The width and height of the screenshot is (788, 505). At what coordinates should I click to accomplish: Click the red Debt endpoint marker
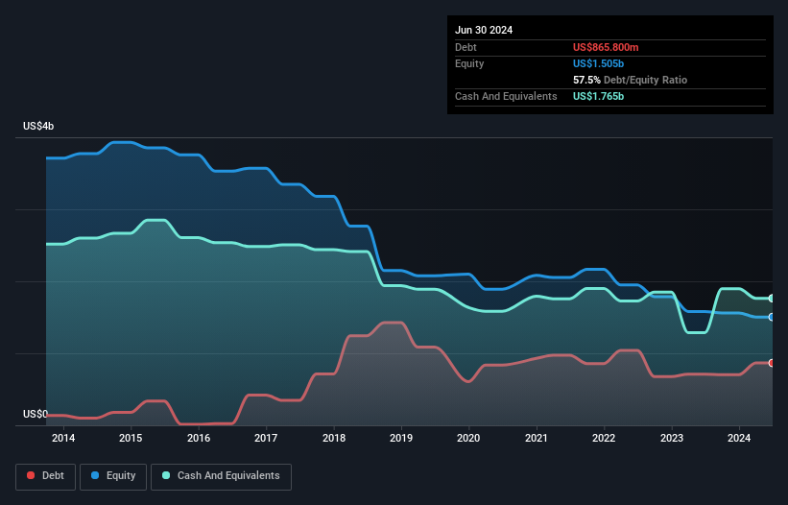point(772,363)
